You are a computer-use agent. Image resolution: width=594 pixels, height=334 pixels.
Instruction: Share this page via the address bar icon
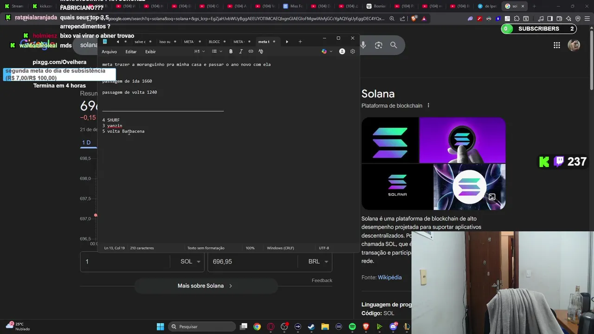point(402,19)
